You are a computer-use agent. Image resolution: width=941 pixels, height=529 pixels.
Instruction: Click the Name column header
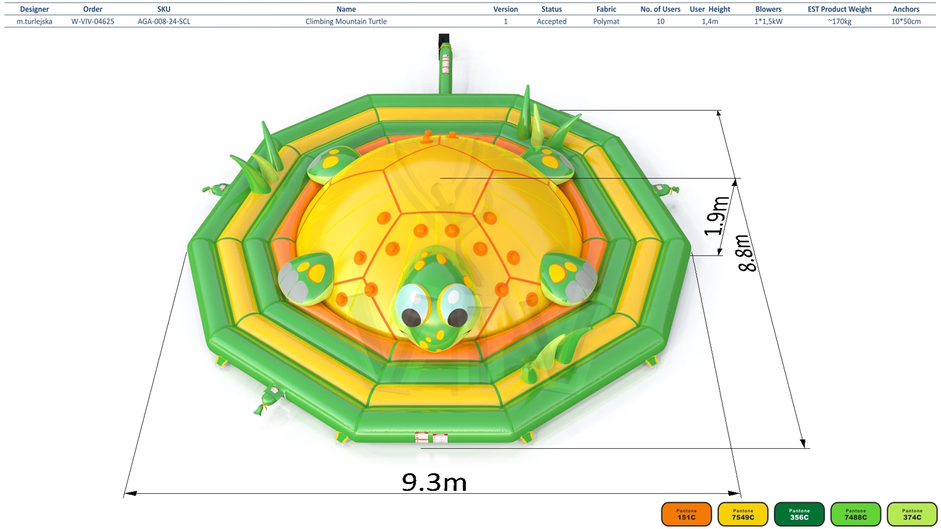pyautogui.click(x=346, y=9)
